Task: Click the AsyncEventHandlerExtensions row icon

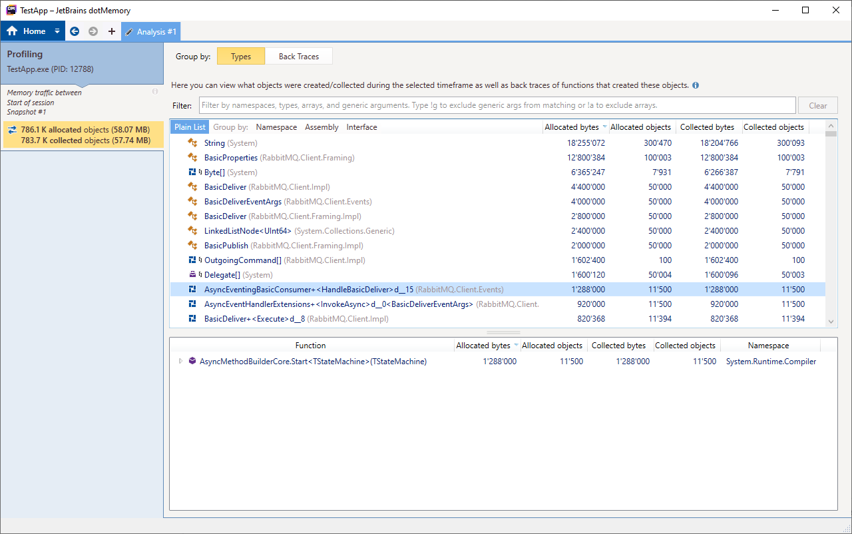Action: click(x=192, y=304)
